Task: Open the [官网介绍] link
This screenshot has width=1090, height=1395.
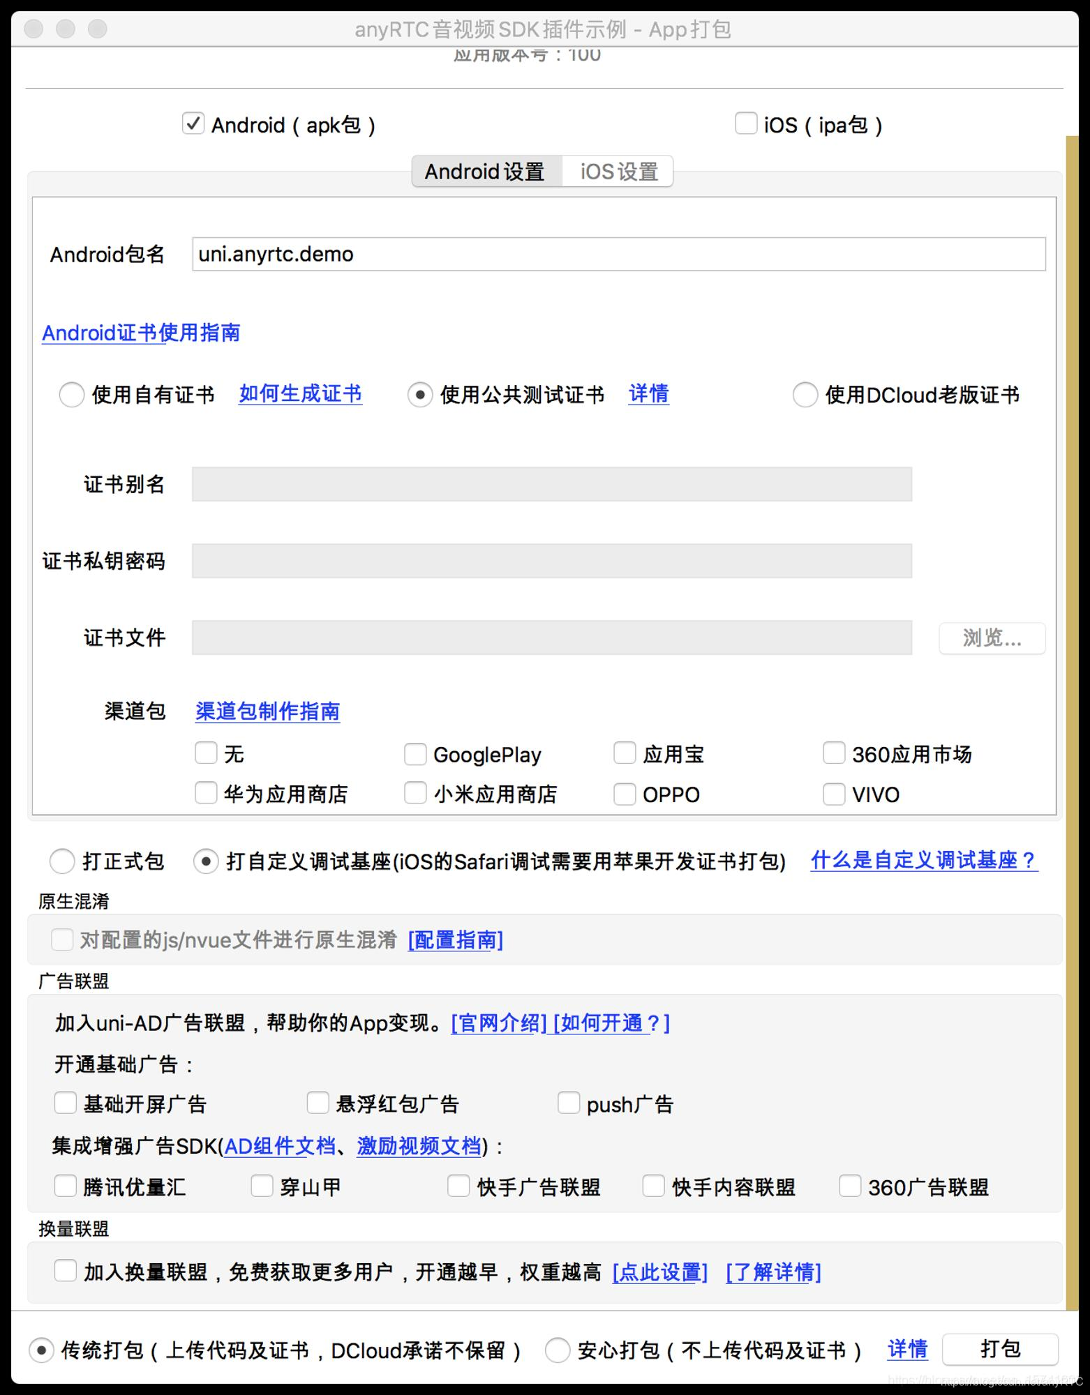Action: 500,1023
